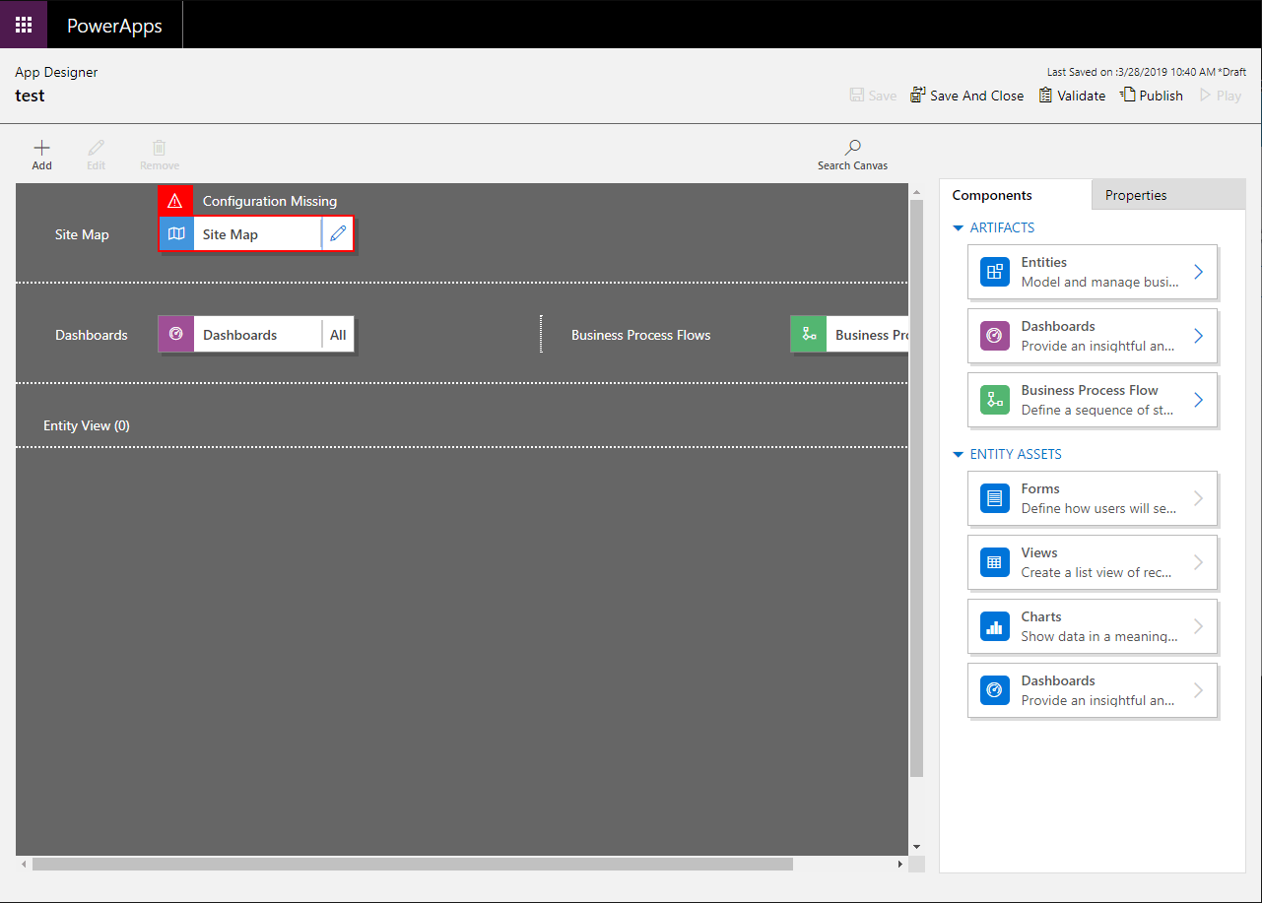Click the Business Process Flows row label
The image size is (1262, 903).
click(641, 335)
